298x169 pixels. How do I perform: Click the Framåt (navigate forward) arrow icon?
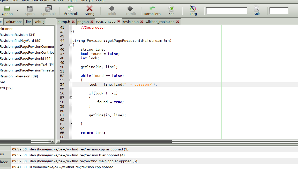click(x=130, y=9)
